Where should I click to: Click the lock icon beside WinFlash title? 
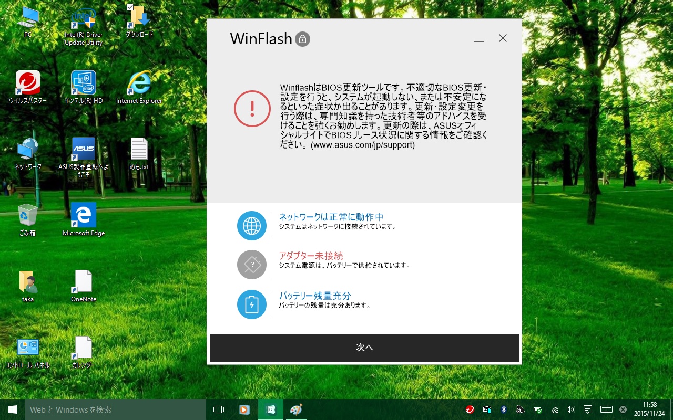pyautogui.click(x=302, y=39)
